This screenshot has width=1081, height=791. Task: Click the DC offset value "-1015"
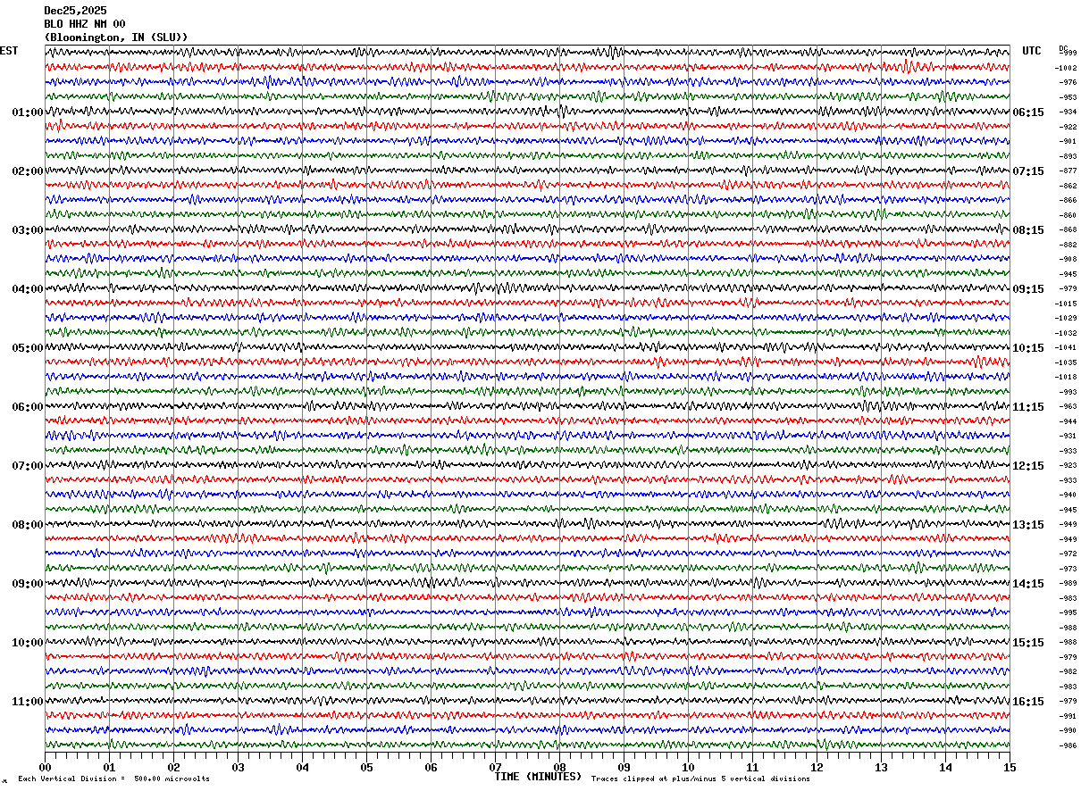coord(1066,304)
